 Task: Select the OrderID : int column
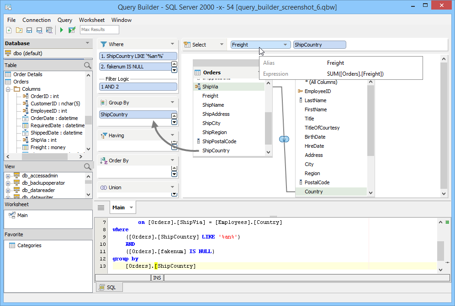pos(45,96)
